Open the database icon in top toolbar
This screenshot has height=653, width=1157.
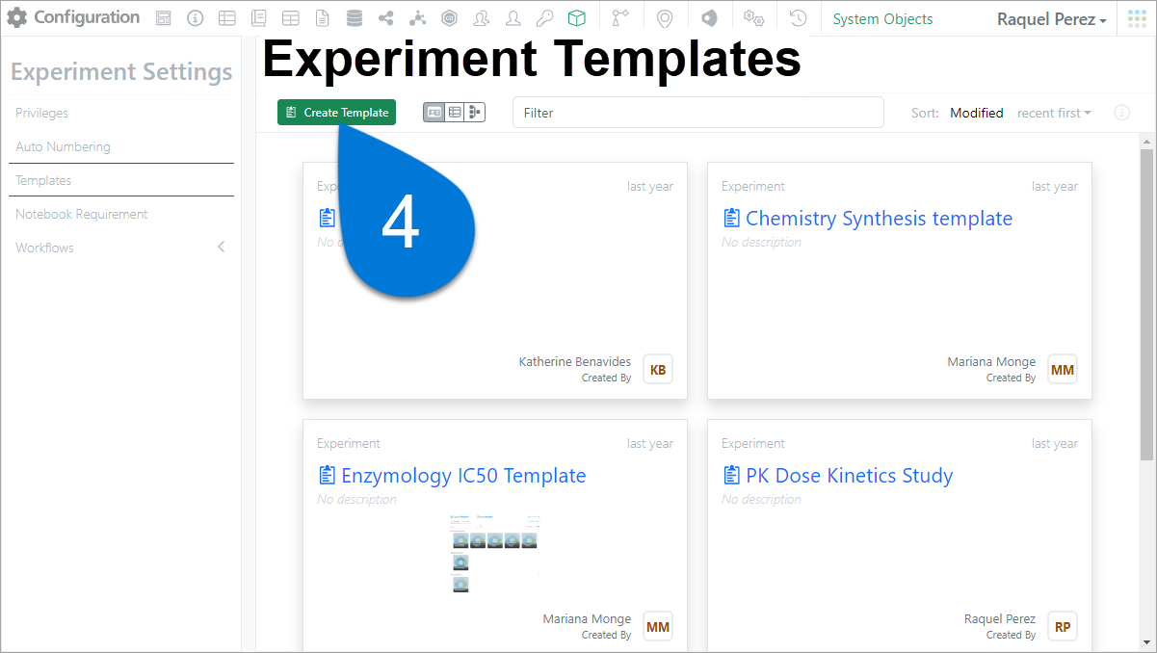point(354,18)
